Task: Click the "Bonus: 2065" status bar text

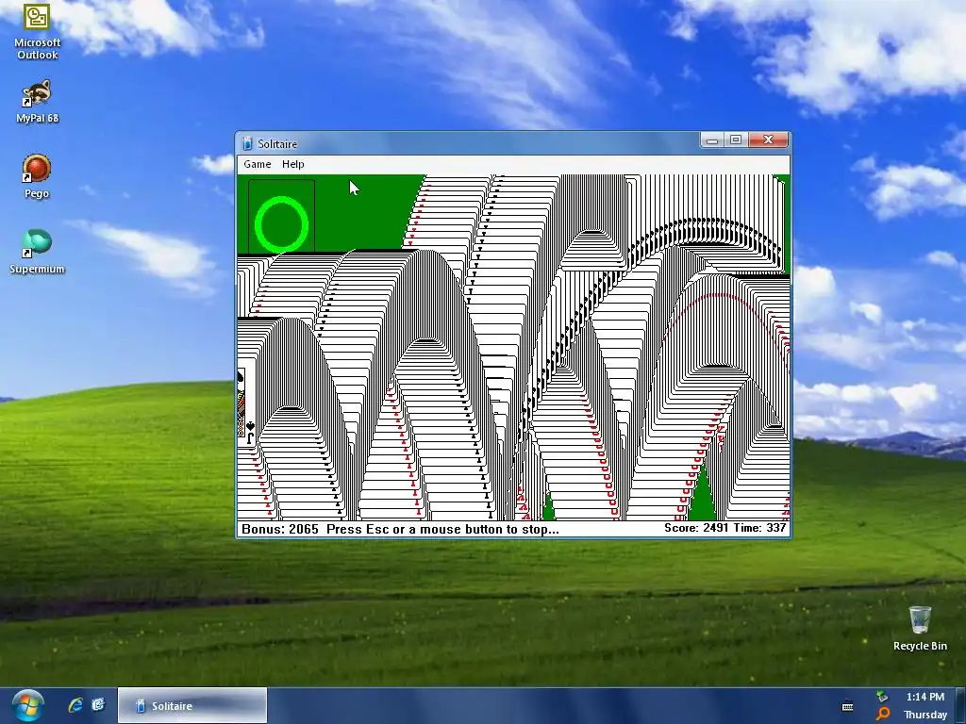Action: point(279,529)
